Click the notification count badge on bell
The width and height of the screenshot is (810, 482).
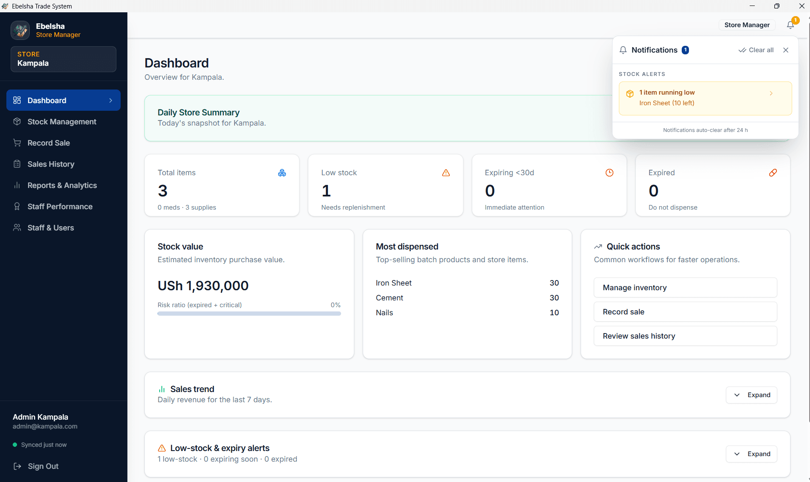pyautogui.click(x=796, y=20)
